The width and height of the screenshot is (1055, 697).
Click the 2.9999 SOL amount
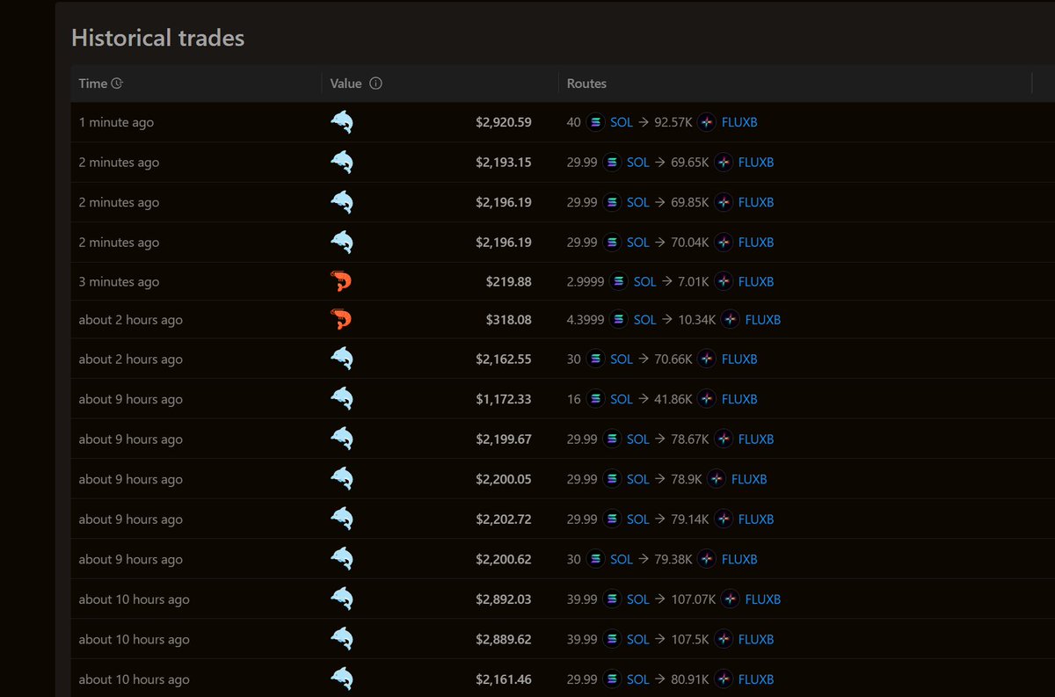pyautogui.click(x=586, y=281)
